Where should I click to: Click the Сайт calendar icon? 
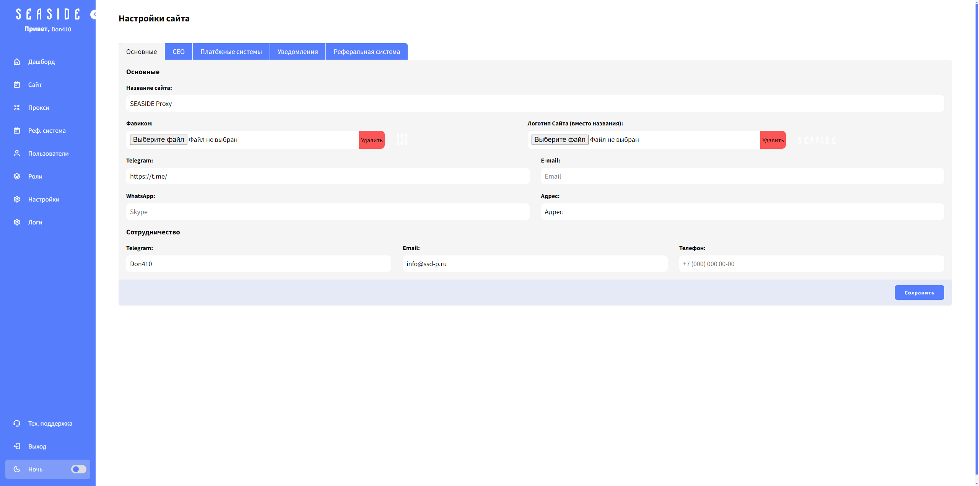[x=17, y=85]
